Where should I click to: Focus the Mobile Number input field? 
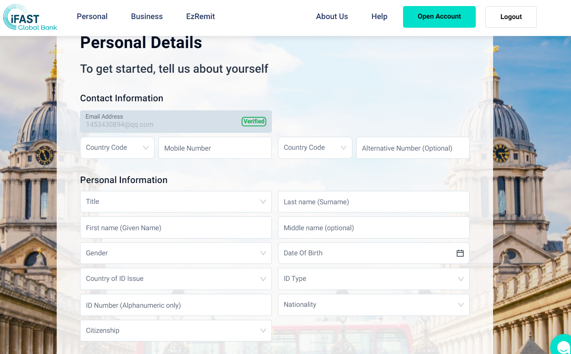click(215, 148)
